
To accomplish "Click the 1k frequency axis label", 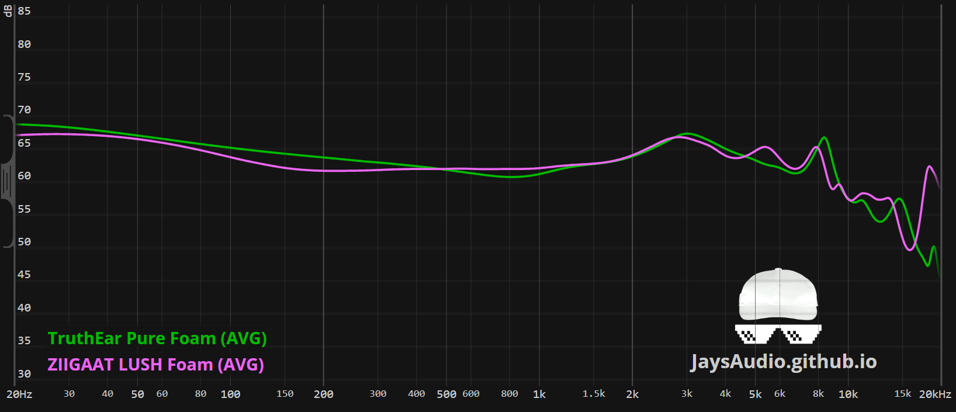I will [539, 394].
